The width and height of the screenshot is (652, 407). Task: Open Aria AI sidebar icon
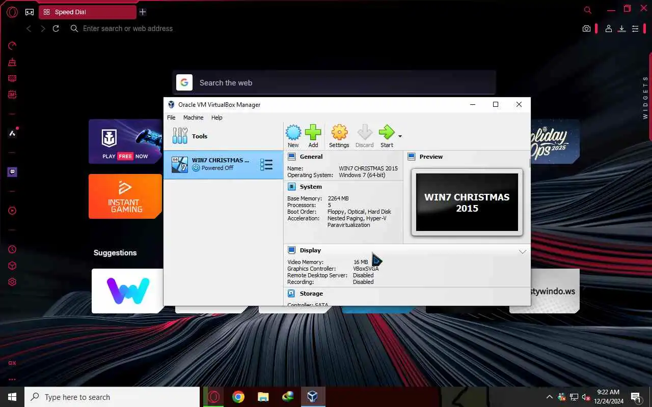pyautogui.click(x=12, y=133)
